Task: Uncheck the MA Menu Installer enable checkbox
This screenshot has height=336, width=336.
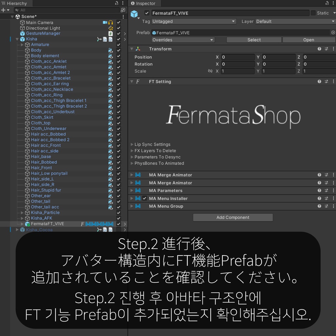Action: [x=144, y=198]
